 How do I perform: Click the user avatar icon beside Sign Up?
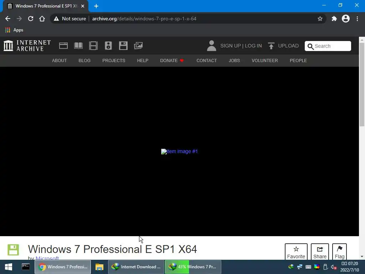click(212, 46)
